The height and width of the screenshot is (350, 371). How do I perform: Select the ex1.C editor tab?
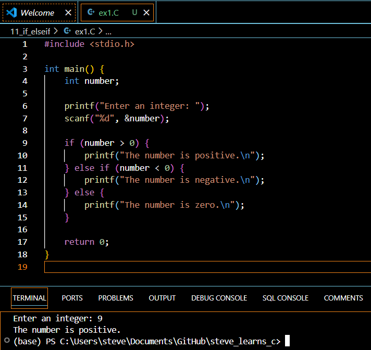[x=108, y=12]
